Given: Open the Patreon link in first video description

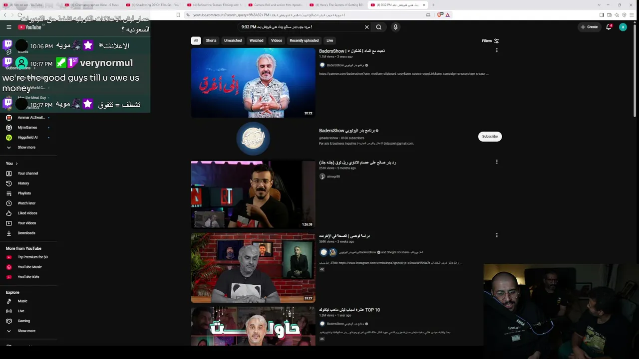Looking at the screenshot, I should (403, 74).
